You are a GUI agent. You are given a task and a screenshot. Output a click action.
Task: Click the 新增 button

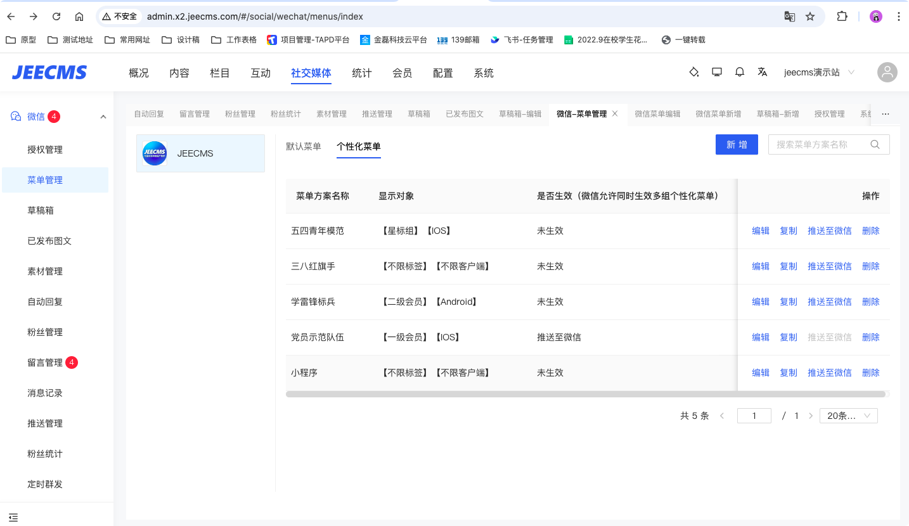coord(737,144)
